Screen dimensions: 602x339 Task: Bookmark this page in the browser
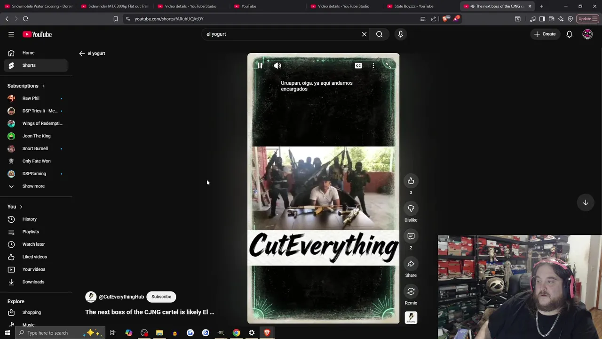coord(116,19)
